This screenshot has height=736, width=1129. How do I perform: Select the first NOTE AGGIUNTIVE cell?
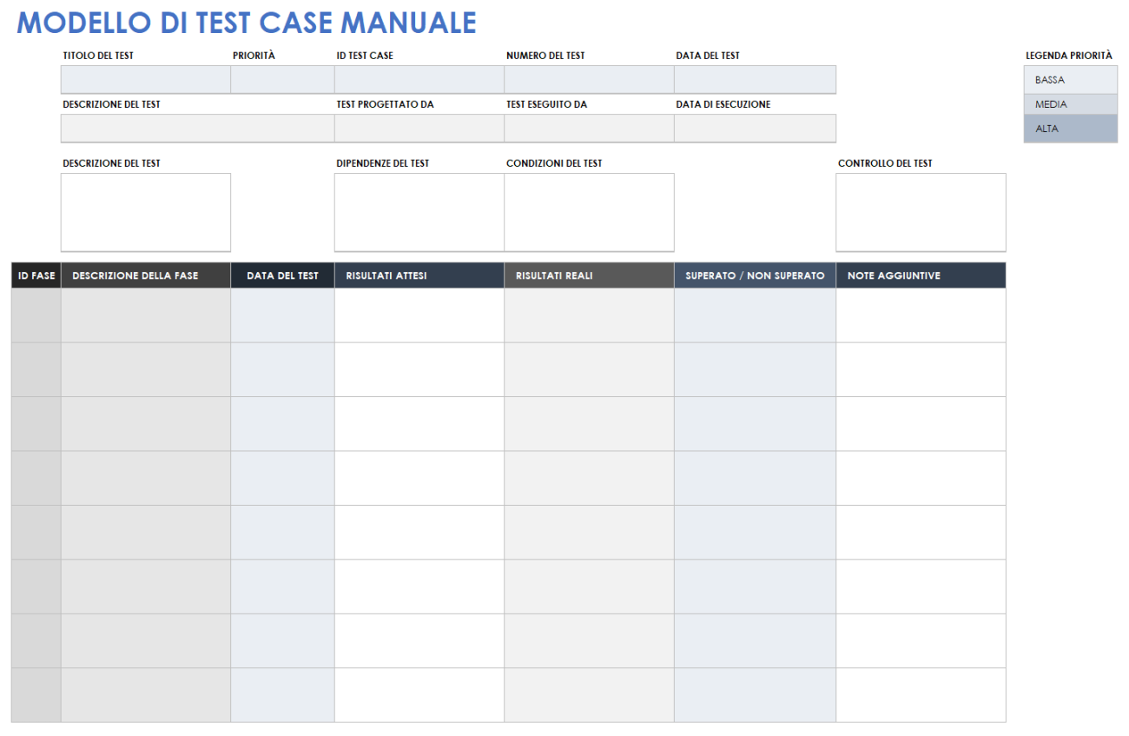920,313
